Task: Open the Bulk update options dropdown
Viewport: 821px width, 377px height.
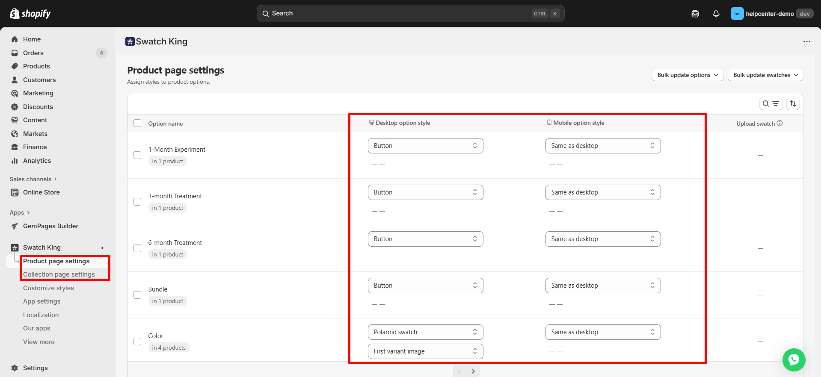Action: click(687, 75)
